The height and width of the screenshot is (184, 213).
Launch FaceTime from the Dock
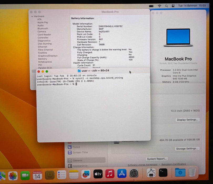(25, 175)
